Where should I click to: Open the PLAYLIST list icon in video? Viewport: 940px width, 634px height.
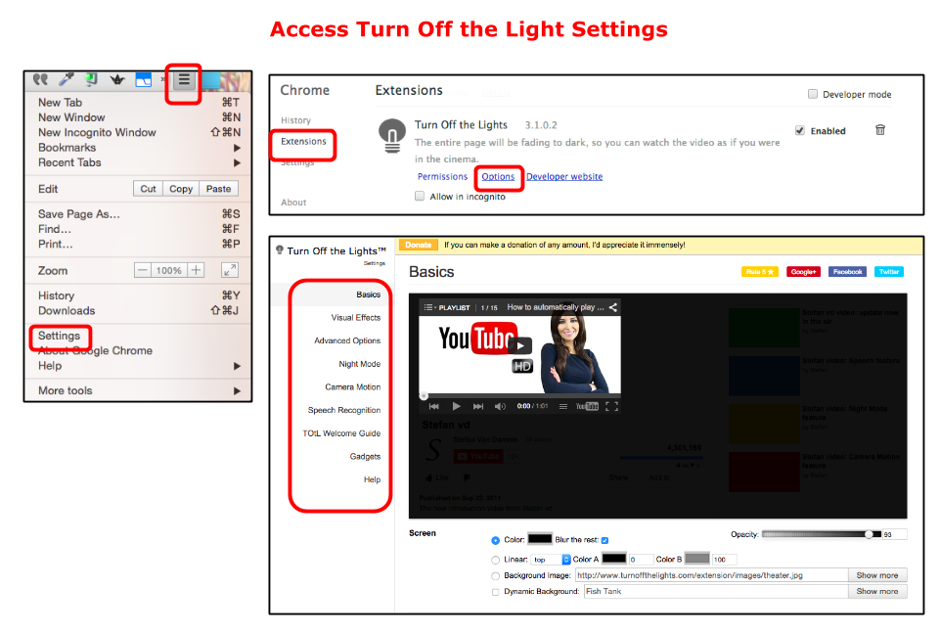[x=428, y=307]
